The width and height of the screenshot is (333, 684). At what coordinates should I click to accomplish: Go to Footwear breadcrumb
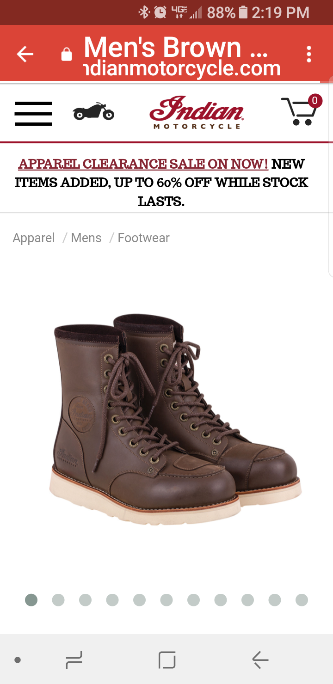(x=143, y=238)
